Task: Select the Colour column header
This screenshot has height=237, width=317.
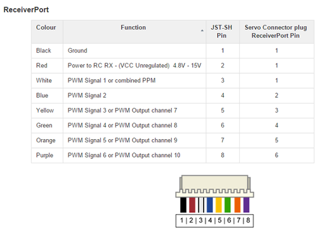Action: pos(47,32)
